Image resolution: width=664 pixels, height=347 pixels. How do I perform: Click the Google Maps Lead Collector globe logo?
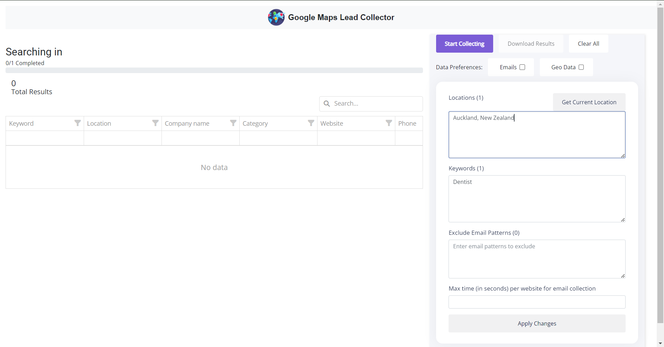[x=276, y=17]
